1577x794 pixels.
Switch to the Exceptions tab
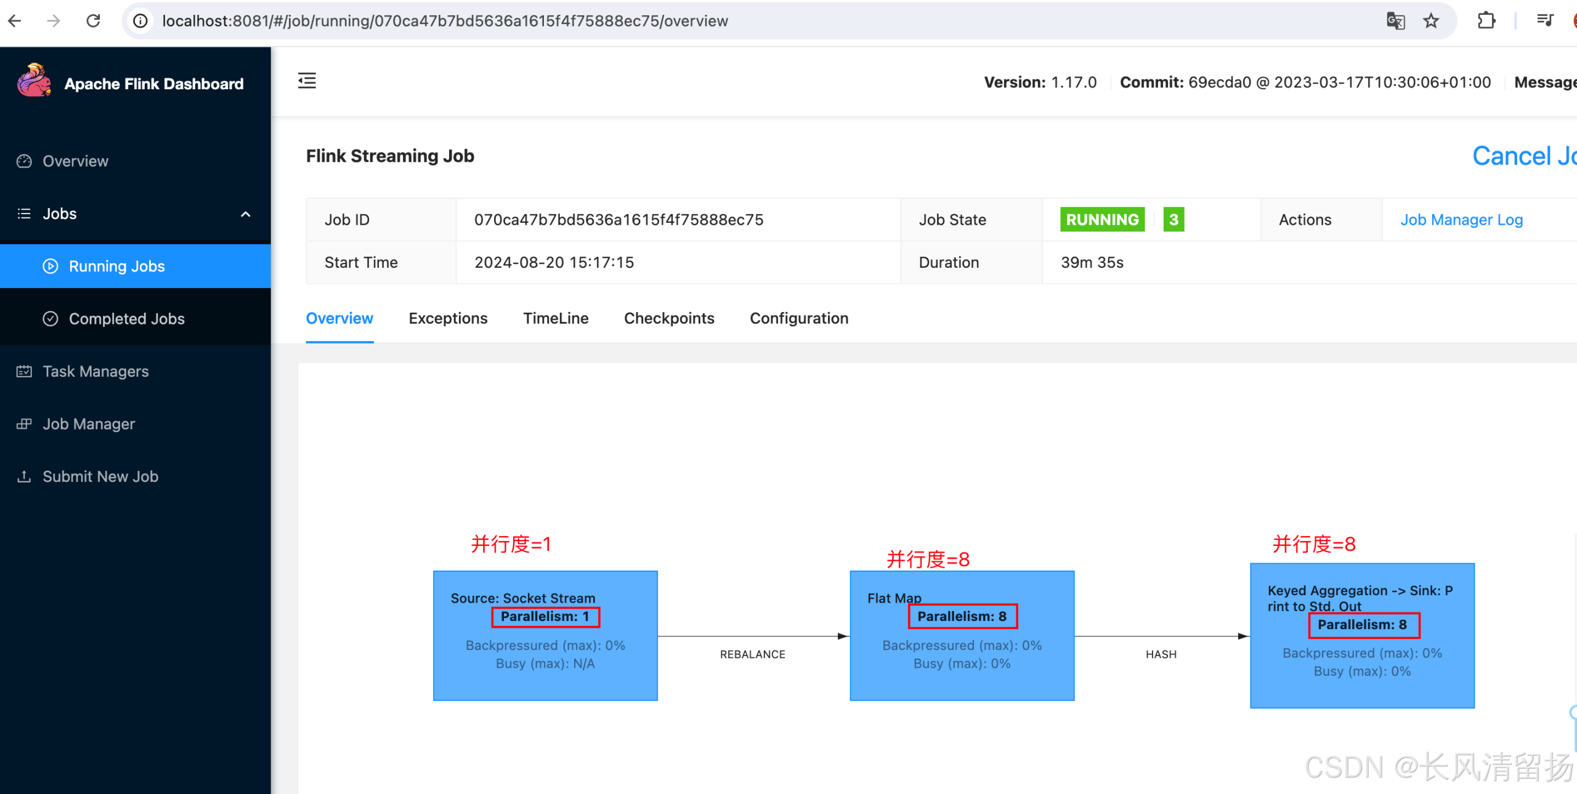[x=448, y=318]
